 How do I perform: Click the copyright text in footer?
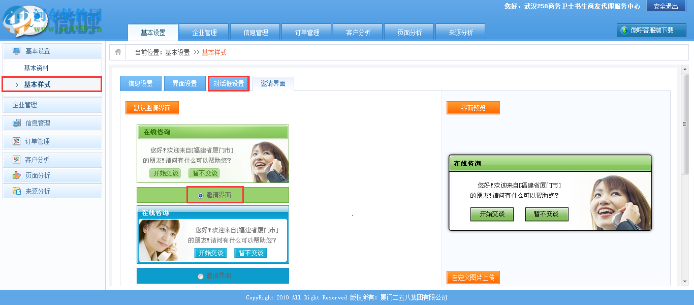[x=346, y=297]
